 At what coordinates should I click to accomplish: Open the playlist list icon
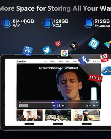pyautogui.click(x=97, y=106)
